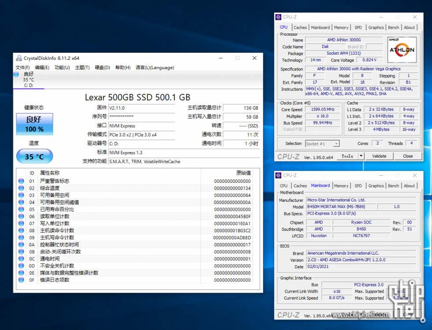Click the features field S.M.A.R.T., TRIM, VolatileWriteCache
The image size is (432, 330).
pyautogui.click(x=184, y=161)
